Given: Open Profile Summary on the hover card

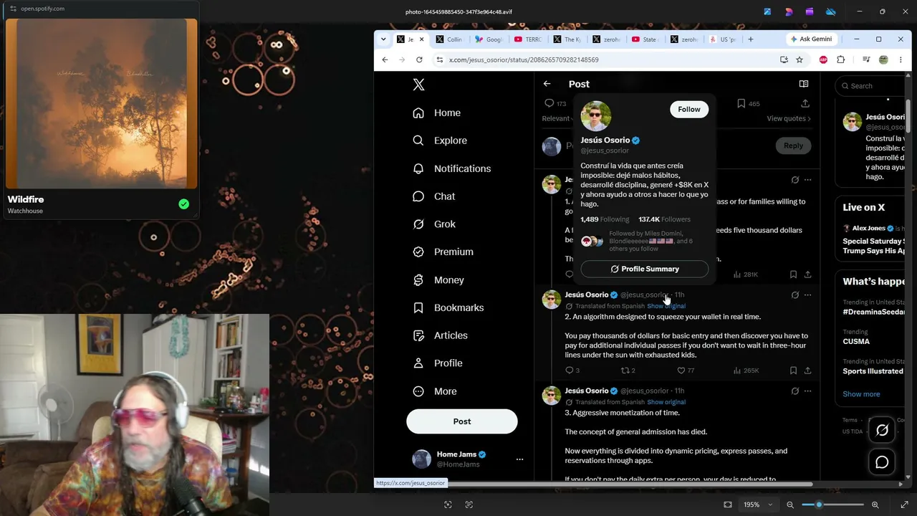Looking at the screenshot, I should pyautogui.click(x=645, y=269).
